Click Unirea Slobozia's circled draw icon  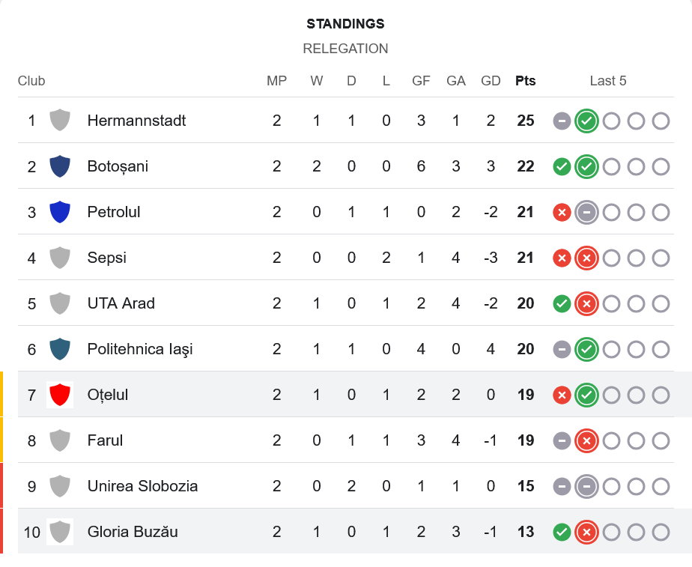586,486
